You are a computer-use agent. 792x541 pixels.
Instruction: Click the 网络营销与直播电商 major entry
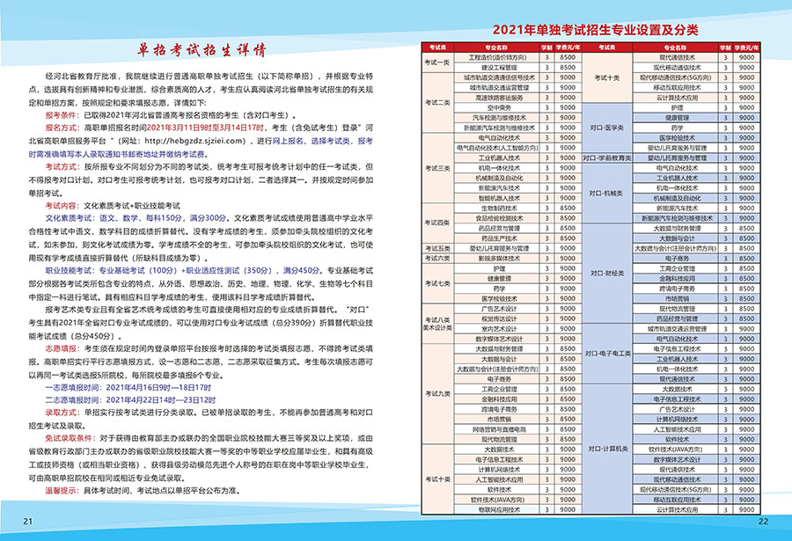click(499, 428)
